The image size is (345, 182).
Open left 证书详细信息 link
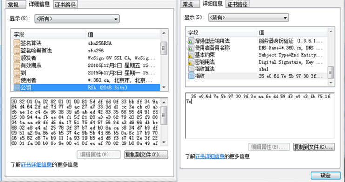click(36, 164)
